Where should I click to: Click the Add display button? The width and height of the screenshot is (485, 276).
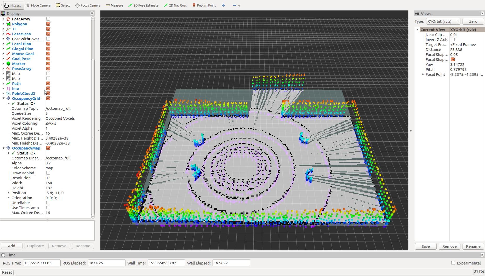pyautogui.click(x=12, y=246)
